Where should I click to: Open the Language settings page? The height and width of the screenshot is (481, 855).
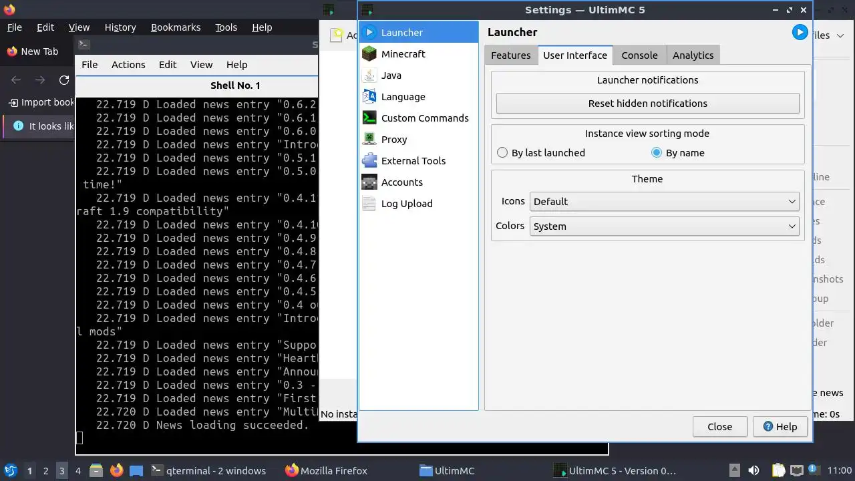tap(418, 96)
